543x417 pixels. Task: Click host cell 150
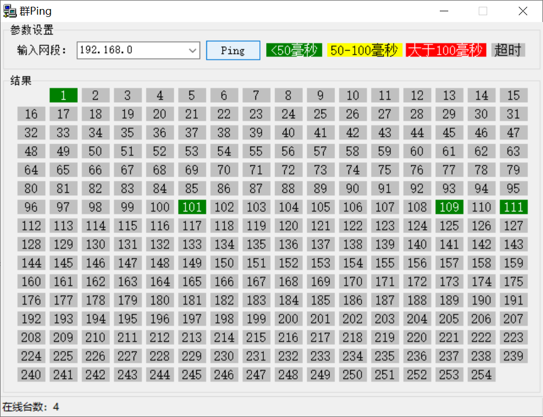pyautogui.click(x=224, y=263)
